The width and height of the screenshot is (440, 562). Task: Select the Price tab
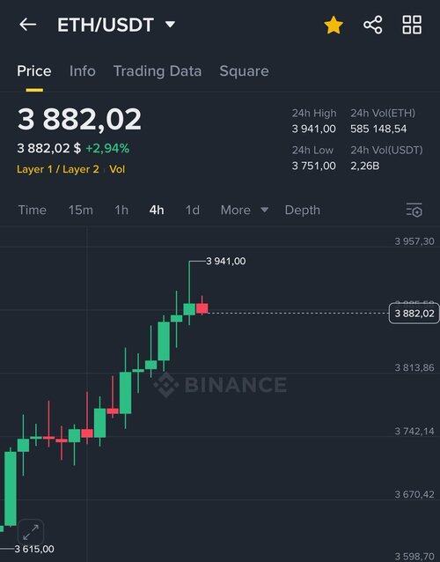click(x=34, y=71)
